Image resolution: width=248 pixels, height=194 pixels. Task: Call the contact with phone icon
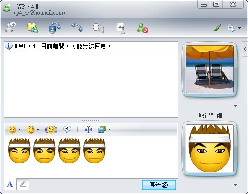77,27
